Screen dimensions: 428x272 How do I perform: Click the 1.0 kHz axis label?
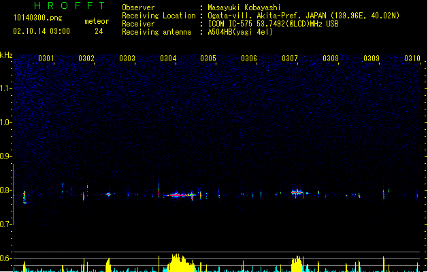click(x=5, y=122)
